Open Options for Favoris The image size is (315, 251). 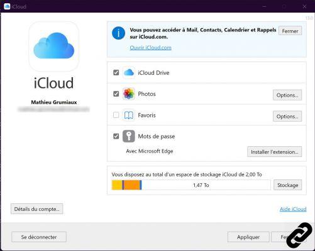[x=287, y=116]
